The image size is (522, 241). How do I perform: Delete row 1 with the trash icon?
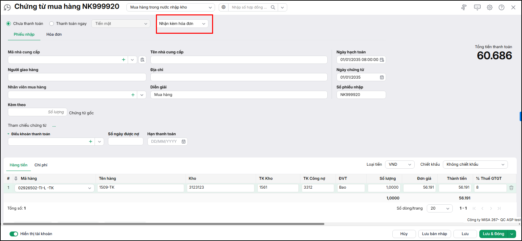click(511, 188)
